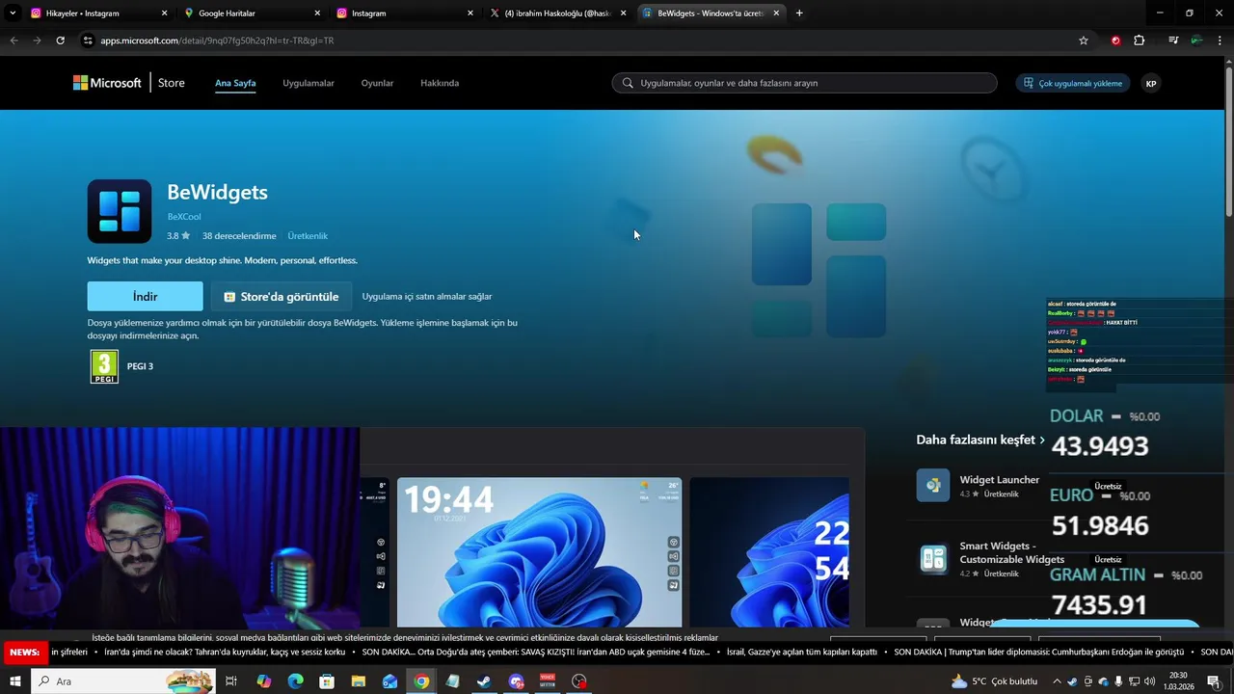Open the Uygulamalar menu item
Screen dimensions: 1234x694
point(308,83)
